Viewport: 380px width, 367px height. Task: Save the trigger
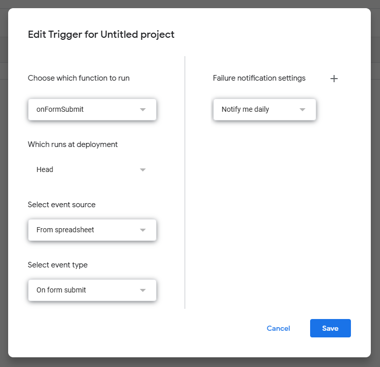(x=330, y=328)
